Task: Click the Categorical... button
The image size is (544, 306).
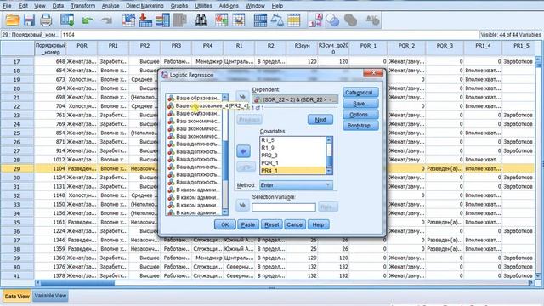Action: [x=360, y=93]
